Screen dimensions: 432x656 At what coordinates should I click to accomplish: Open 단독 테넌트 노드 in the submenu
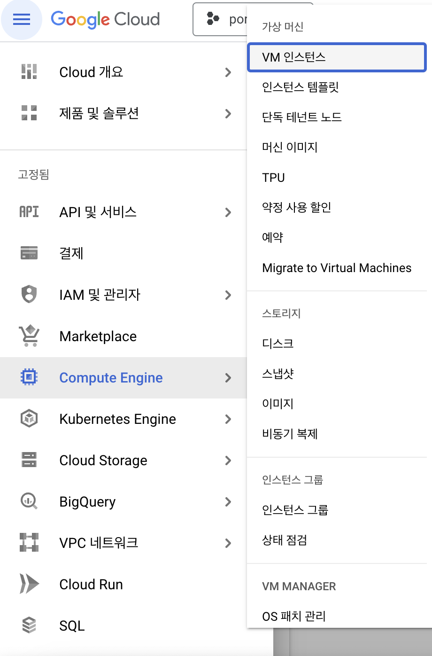pos(337,117)
